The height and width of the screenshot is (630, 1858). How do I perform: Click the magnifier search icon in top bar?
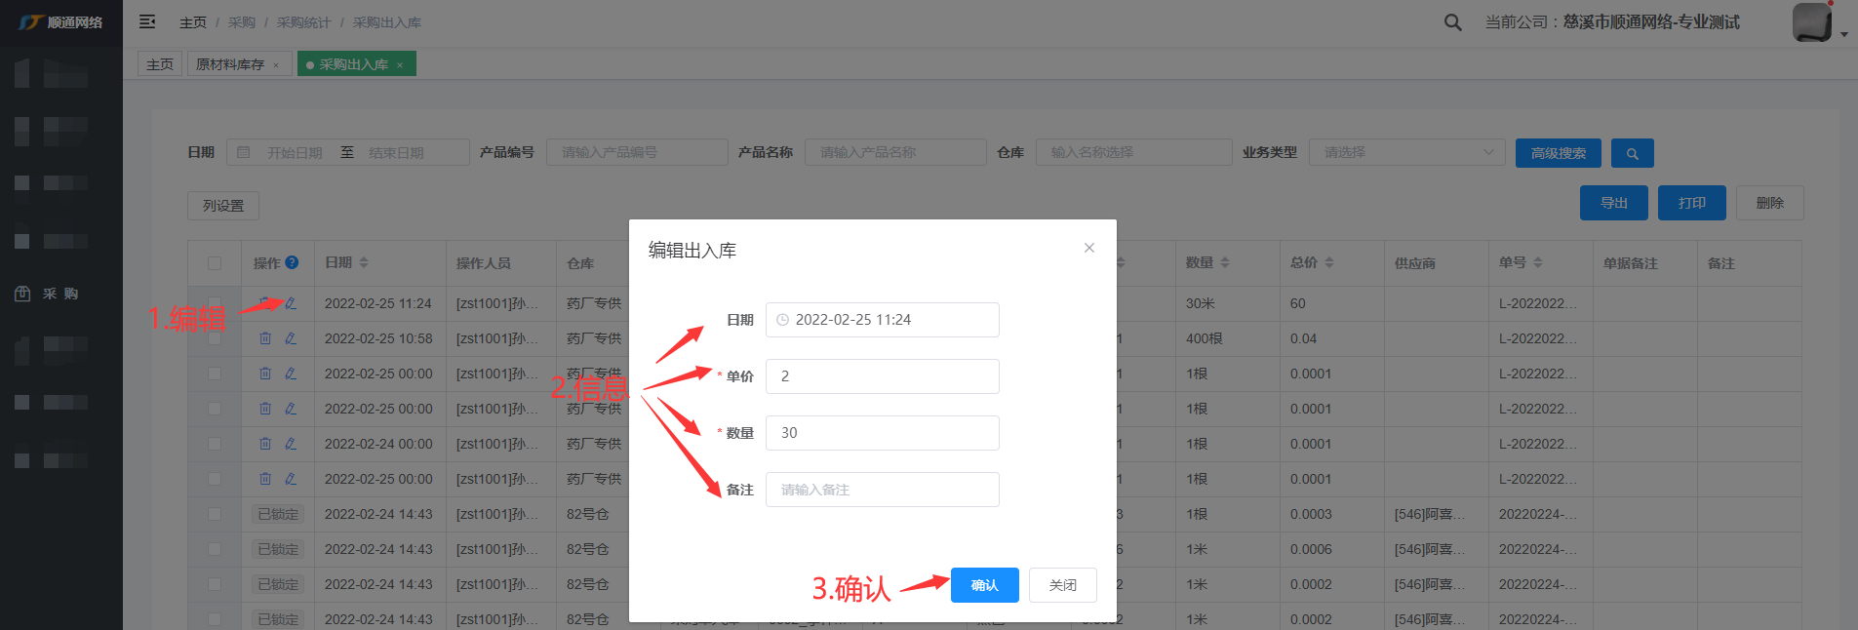[1452, 22]
